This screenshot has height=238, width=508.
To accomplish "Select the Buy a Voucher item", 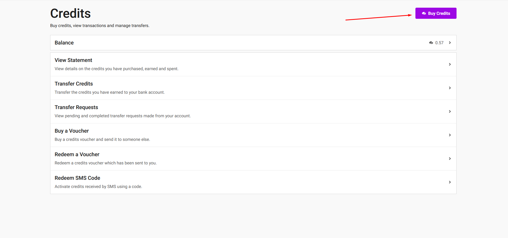I will 253,135.
